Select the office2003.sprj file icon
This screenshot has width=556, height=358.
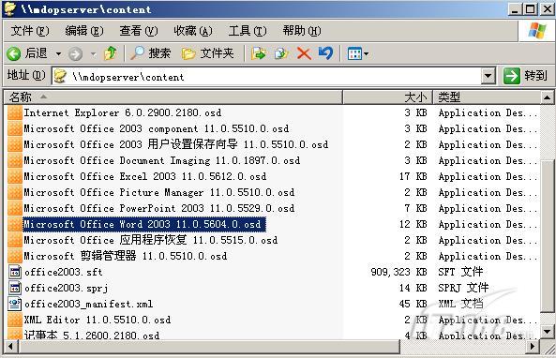point(15,288)
